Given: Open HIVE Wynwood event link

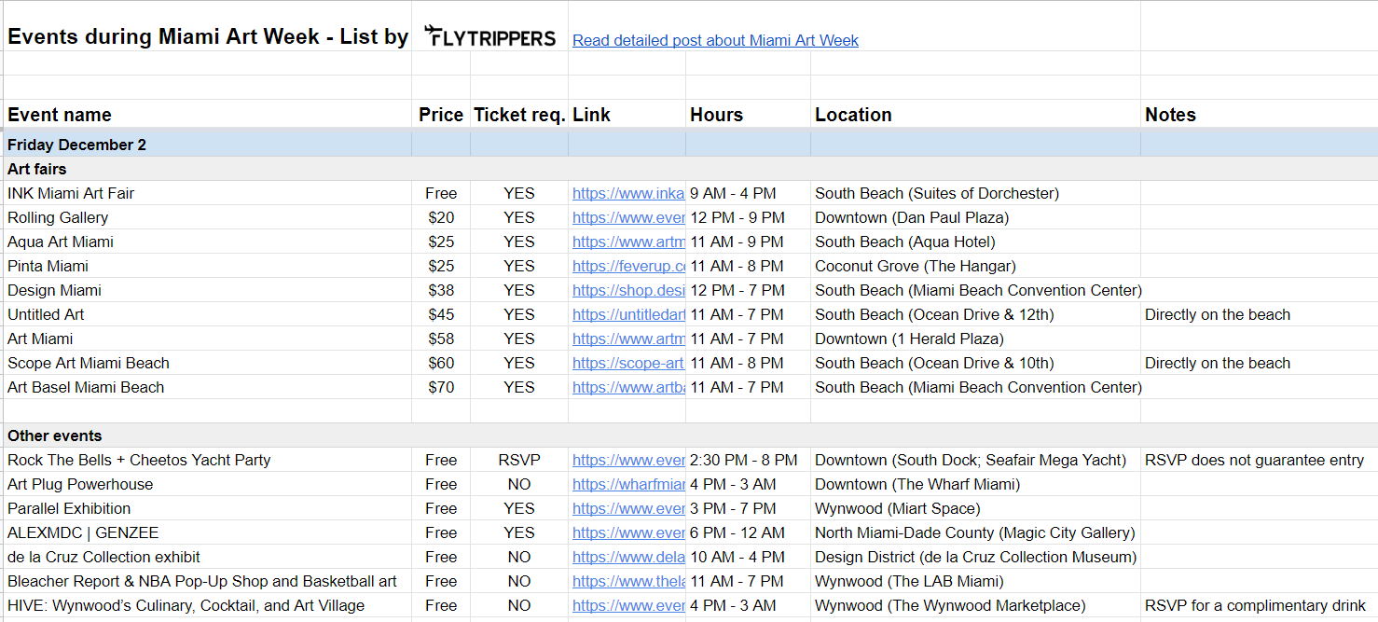Looking at the screenshot, I should point(628,605).
